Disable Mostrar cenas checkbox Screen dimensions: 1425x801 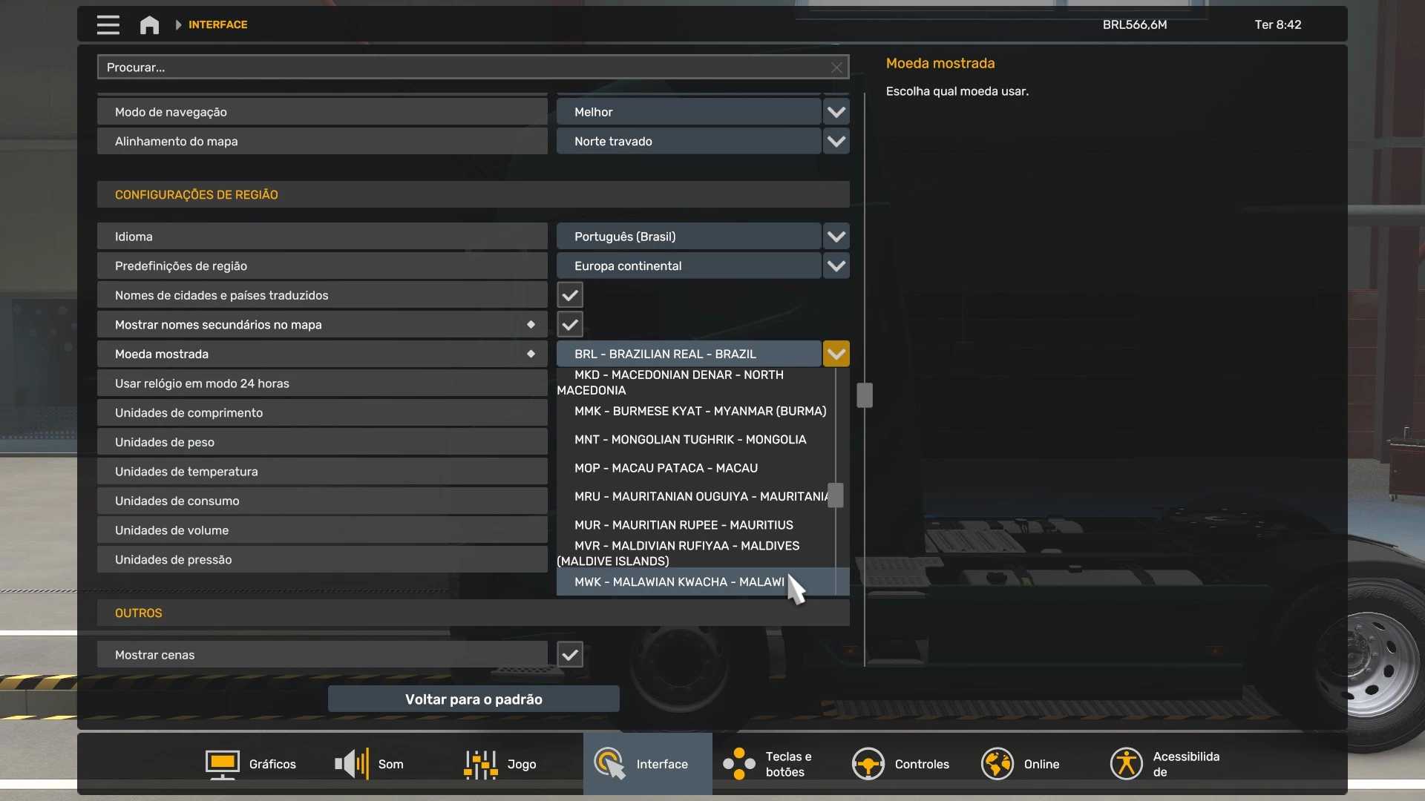[570, 655]
